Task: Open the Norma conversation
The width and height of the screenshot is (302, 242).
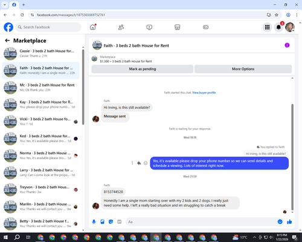Action: [x=40, y=155]
